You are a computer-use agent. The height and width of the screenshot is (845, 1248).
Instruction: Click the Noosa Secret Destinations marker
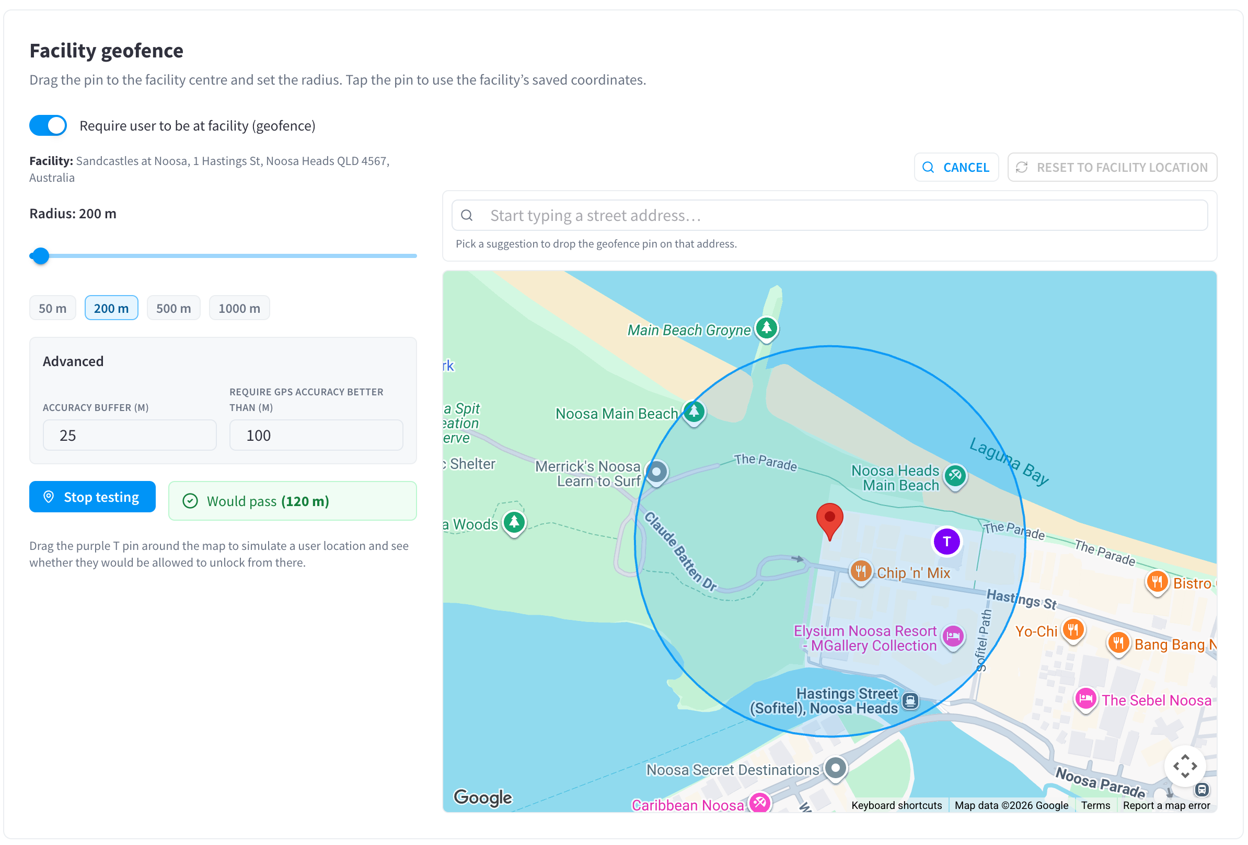pos(836,770)
